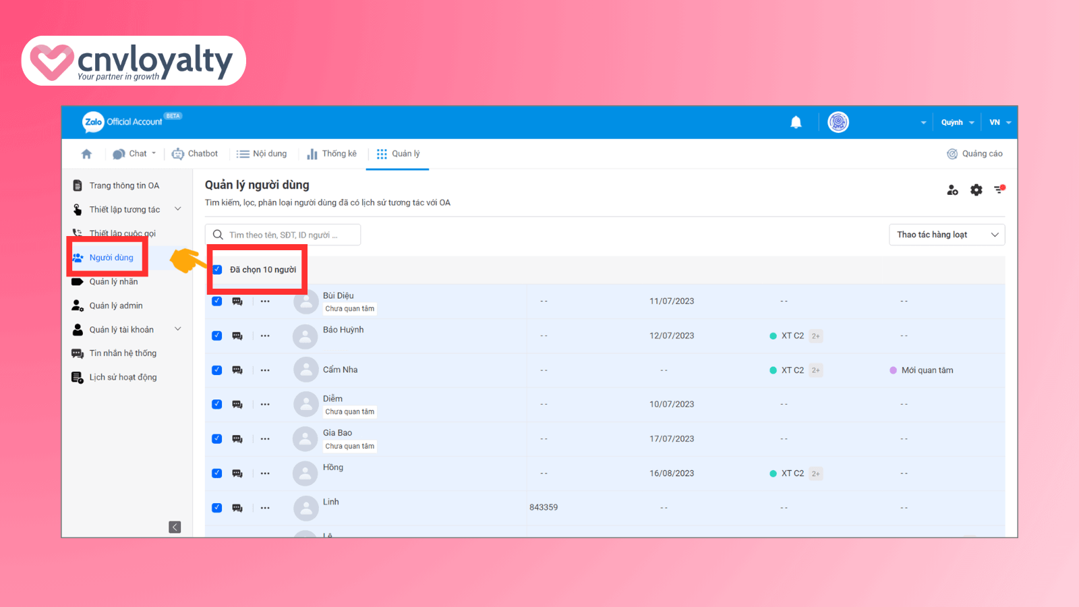The image size is (1079, 607).
Task: Open chat with Bùi Diệu via message icon
Action: (237, 301)
